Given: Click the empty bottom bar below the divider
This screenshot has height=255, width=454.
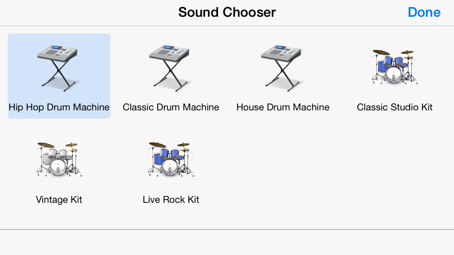Looking at the screenshot, I should point(227,242).
